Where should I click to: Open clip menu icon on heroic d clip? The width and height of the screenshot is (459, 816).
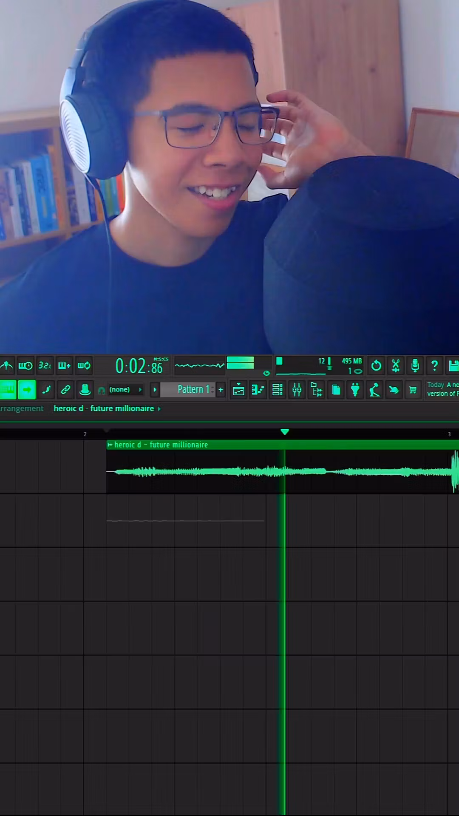(110, 445)
